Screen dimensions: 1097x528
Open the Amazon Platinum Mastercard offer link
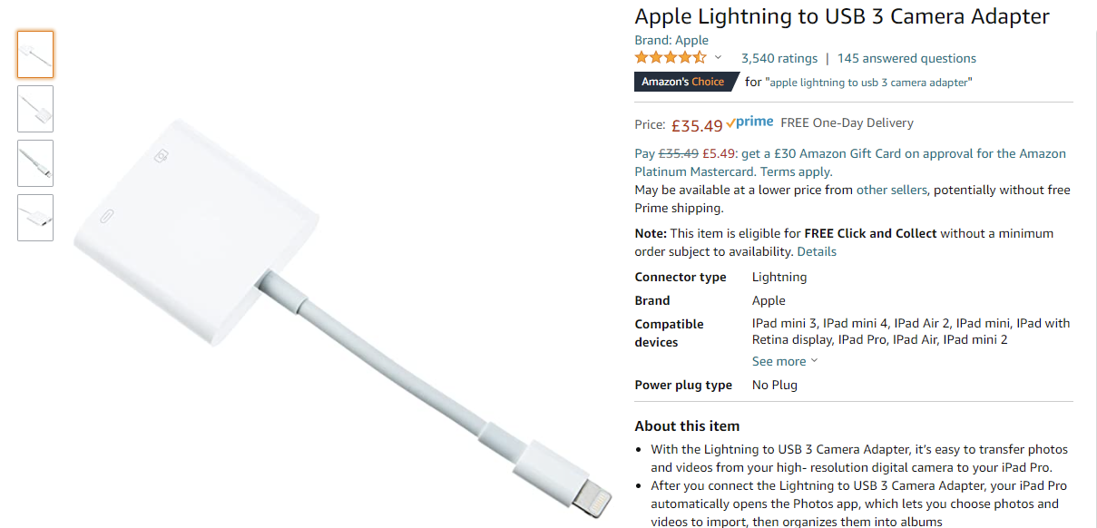click(x=696, y=171)
